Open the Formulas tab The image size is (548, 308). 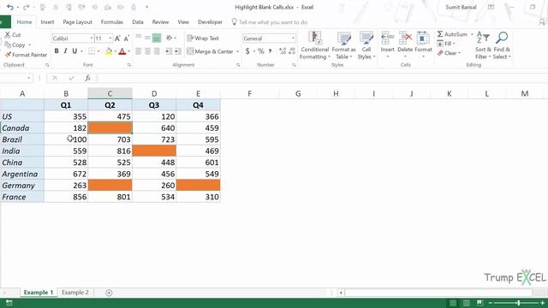[x=112, y=22]
